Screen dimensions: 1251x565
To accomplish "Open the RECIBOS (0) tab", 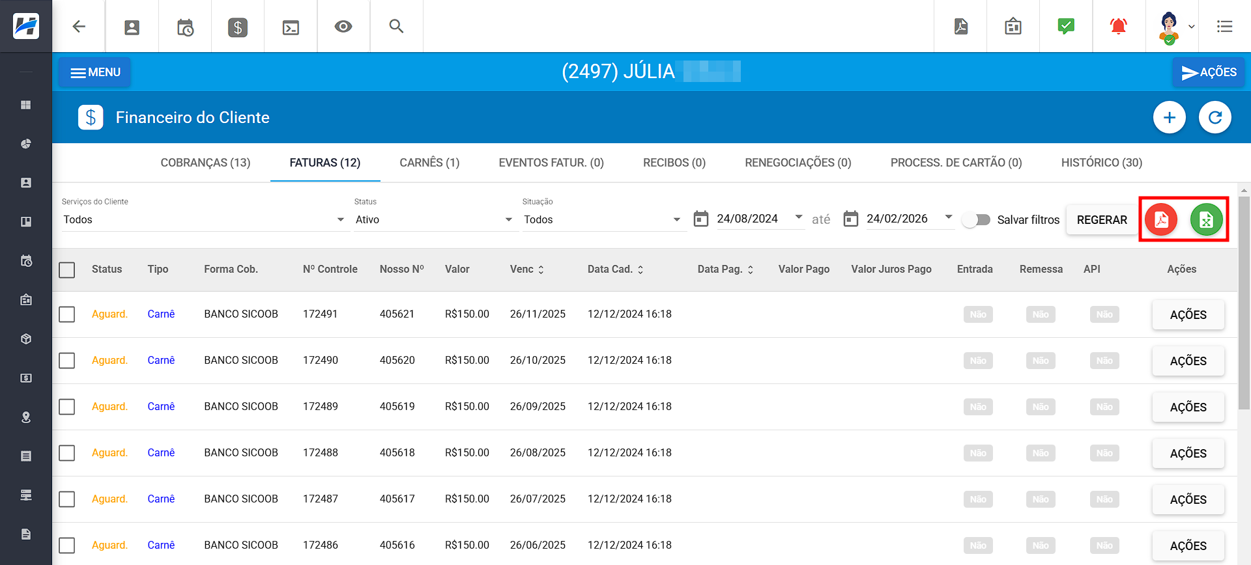I will (674, 163).
